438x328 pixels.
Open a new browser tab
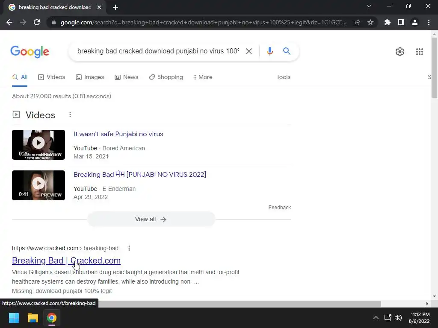tap(115, 7)
